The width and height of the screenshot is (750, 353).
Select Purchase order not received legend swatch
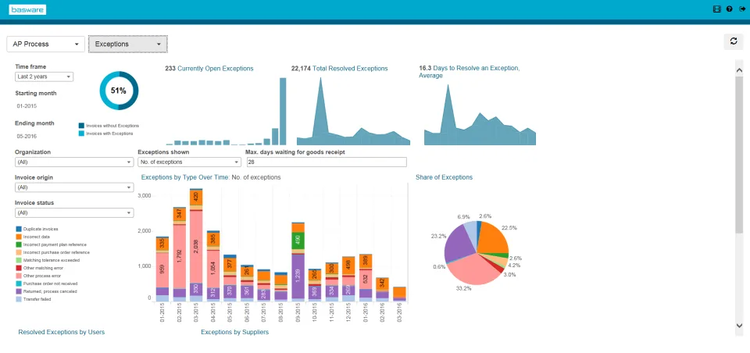click(19, 283)
